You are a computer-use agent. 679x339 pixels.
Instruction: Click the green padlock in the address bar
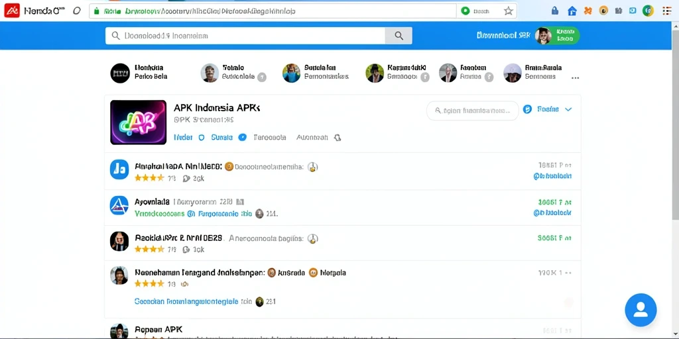pos(97,11)
